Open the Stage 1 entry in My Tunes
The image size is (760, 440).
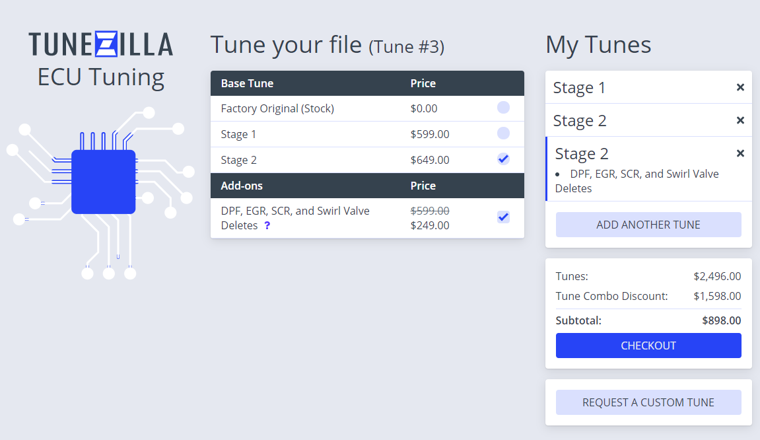pyautogui.click(x=579, y=87)
